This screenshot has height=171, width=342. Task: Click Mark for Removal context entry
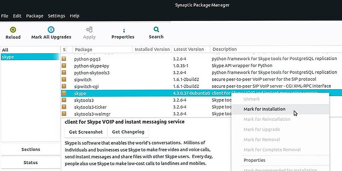[x=280, y=139]
